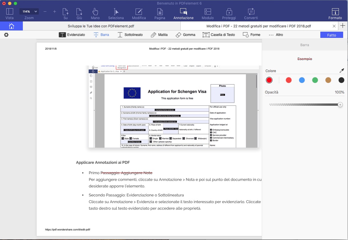Select the Annotazione tool
This screenshot has width=348, height=240.
click(183, 13)
